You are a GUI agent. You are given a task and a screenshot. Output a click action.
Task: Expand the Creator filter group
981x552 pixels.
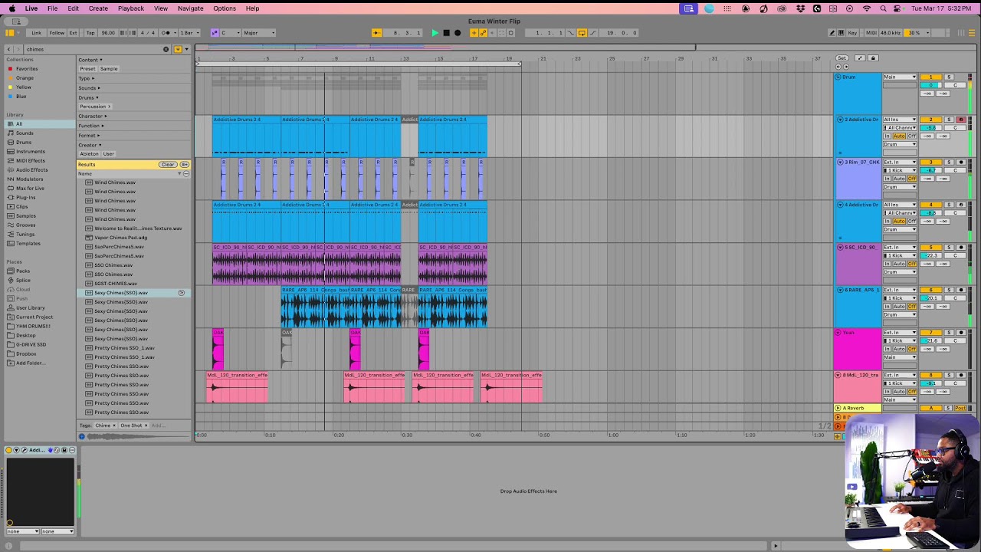(89, 145)
